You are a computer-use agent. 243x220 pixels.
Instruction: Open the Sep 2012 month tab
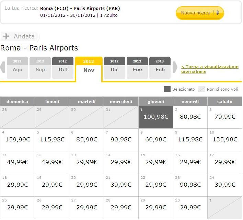tap(40, 68)
